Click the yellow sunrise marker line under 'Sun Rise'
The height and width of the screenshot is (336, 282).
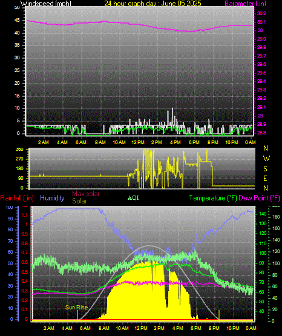tap(77, 315)
